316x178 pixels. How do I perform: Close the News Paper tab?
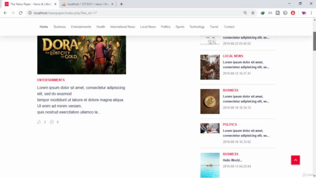(55, 4)
